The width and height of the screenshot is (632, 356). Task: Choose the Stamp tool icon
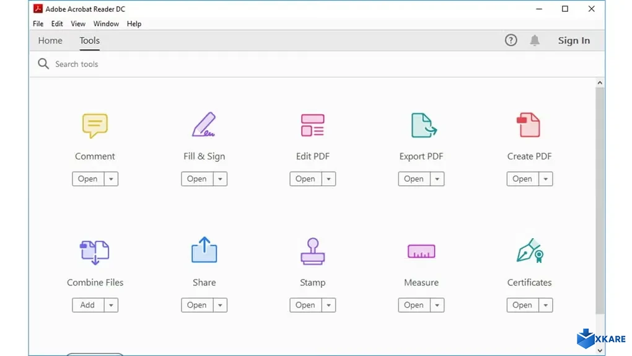[x=312, y=251]
